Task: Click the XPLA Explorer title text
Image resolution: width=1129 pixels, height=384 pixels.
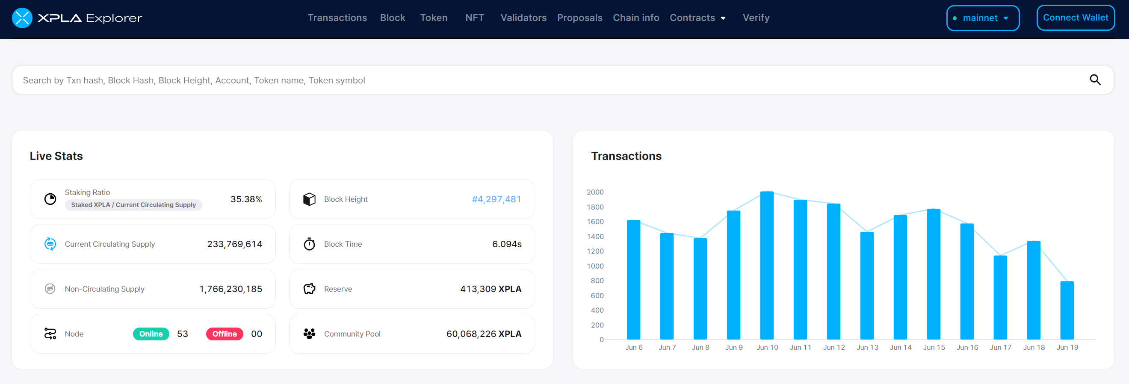Action: point(90,18)
